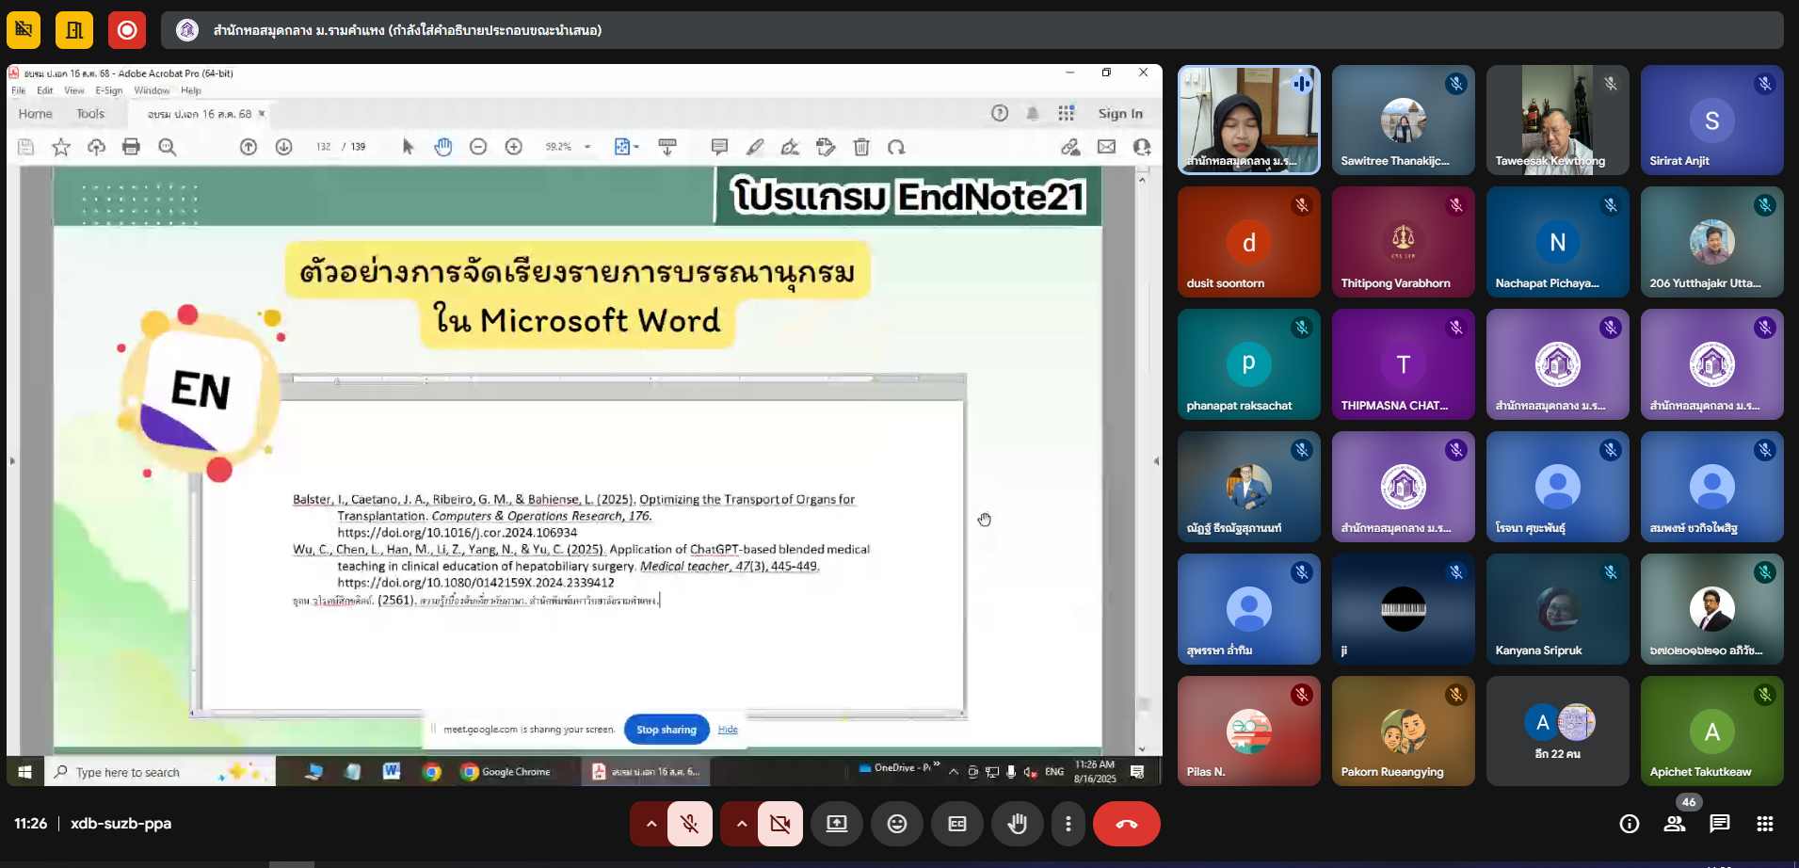The height and width of the screenshot is (868, 1799).
Task: Leave the call with red hang-up button
Action: [1127, 824]
